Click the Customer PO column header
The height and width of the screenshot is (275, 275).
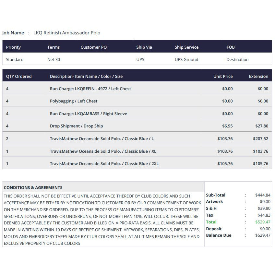click(x=94, y=47)
